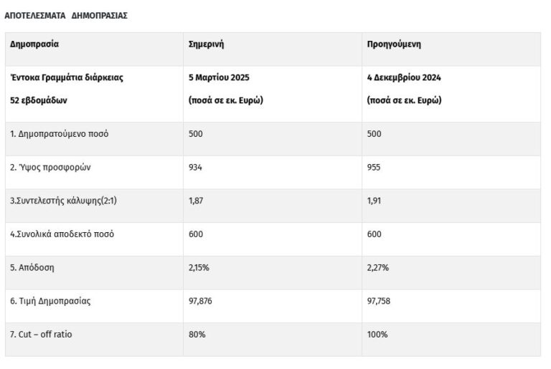Click the 97,876 auction price cell
Screen dimensions: 551x369
[201, 302]
